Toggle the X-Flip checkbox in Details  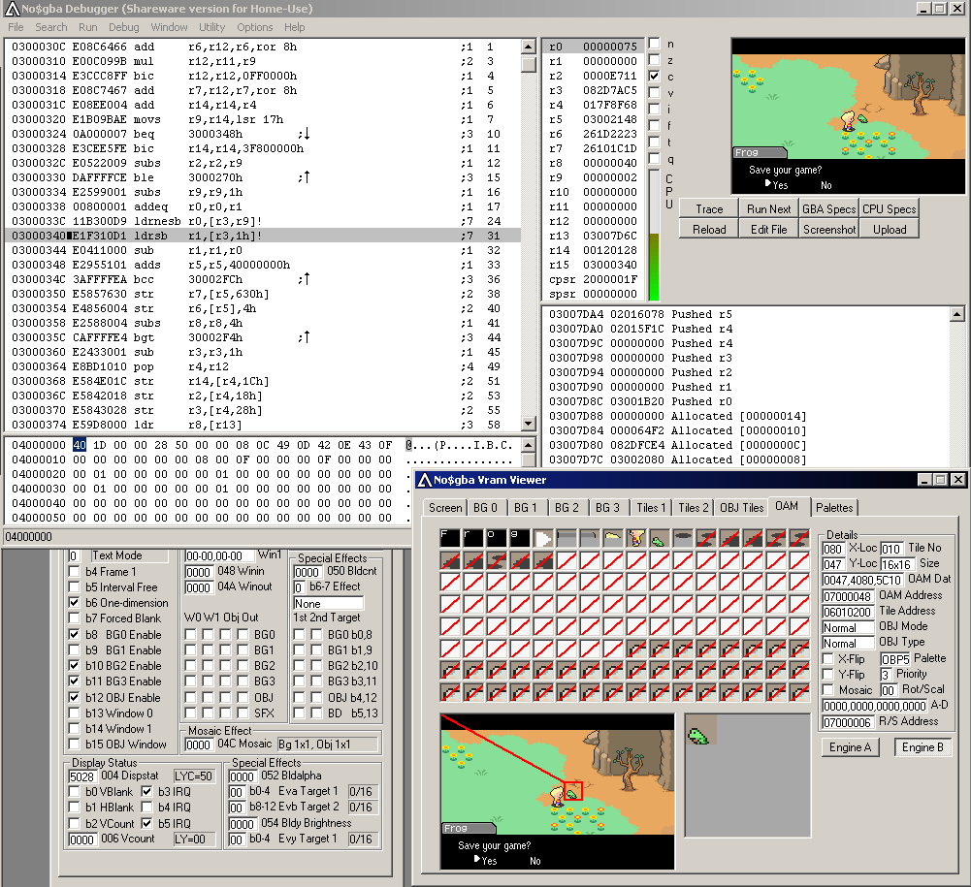[x=828, y=658]
